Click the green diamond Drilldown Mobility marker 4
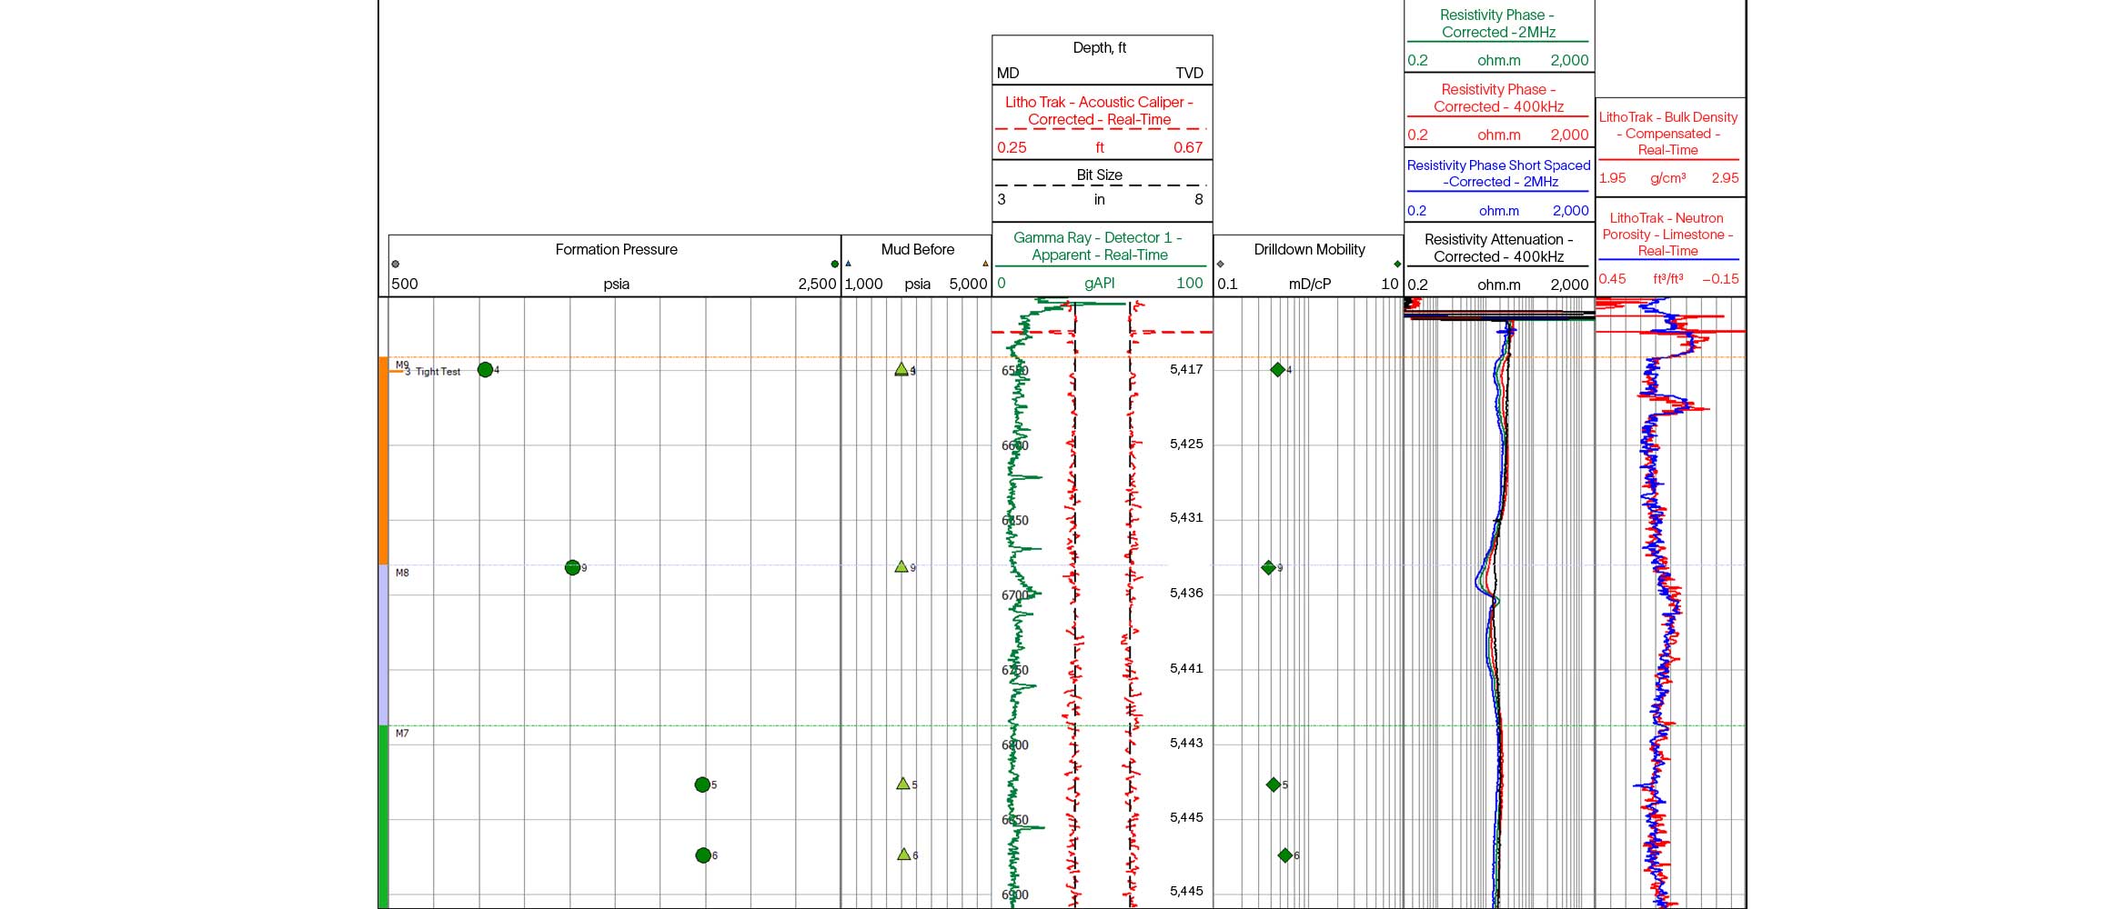The width and height of the screenshot is (2125, 909). click(x=1277, y=370)
